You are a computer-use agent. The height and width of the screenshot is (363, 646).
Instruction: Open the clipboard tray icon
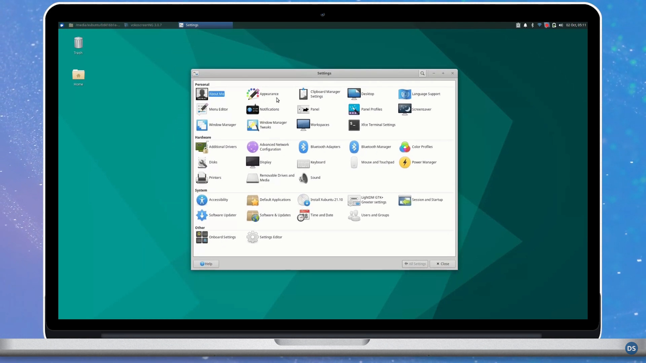click(518, 25)
